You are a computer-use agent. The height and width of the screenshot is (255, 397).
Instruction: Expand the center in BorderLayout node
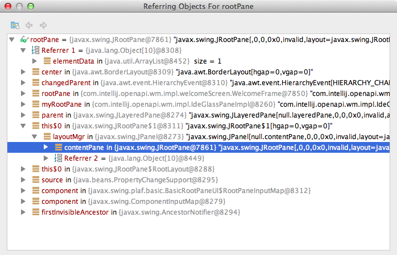click(x=23, y=72)
